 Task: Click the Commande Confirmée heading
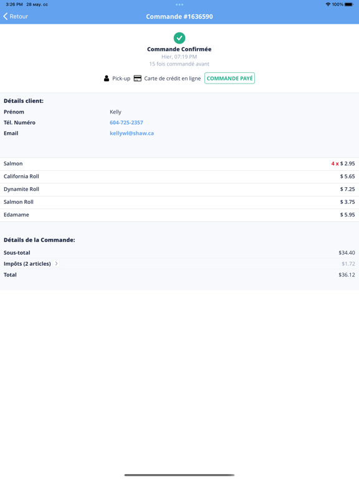point(179,49)
